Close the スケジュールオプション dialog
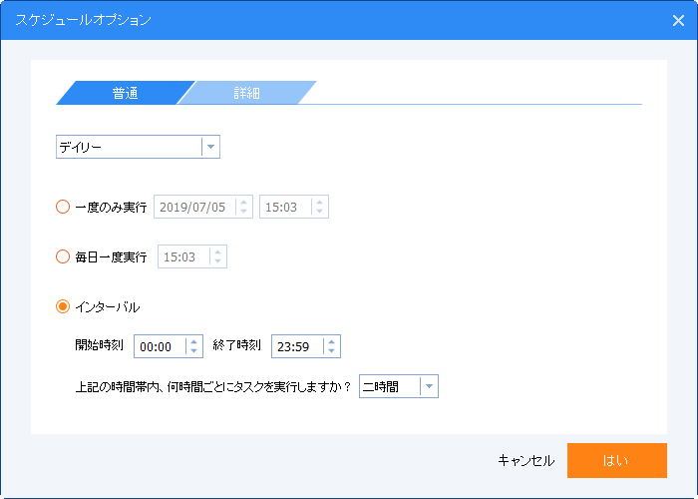This screenshot has width=698, height=499. 678,20
